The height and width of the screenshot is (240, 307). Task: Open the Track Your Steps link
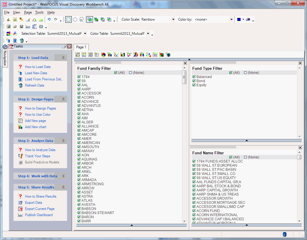pyautogui.click(x=38, y=156)
